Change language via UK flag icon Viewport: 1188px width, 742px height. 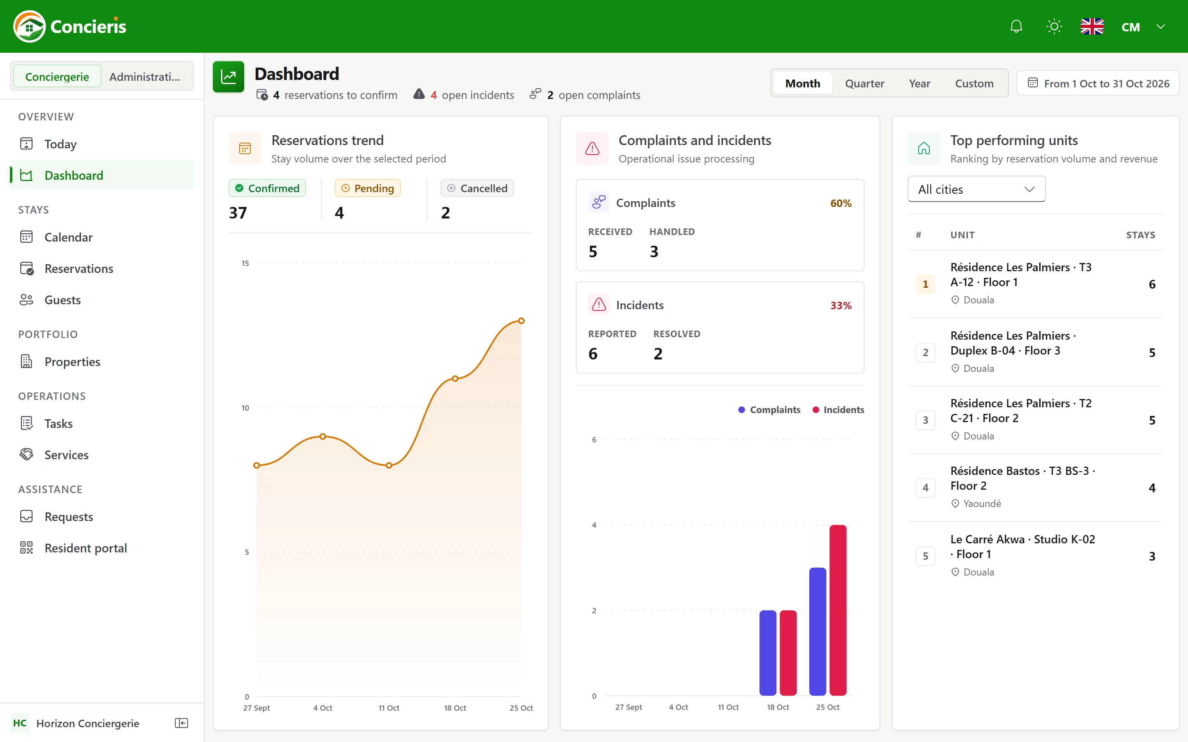pos(1092,26)
